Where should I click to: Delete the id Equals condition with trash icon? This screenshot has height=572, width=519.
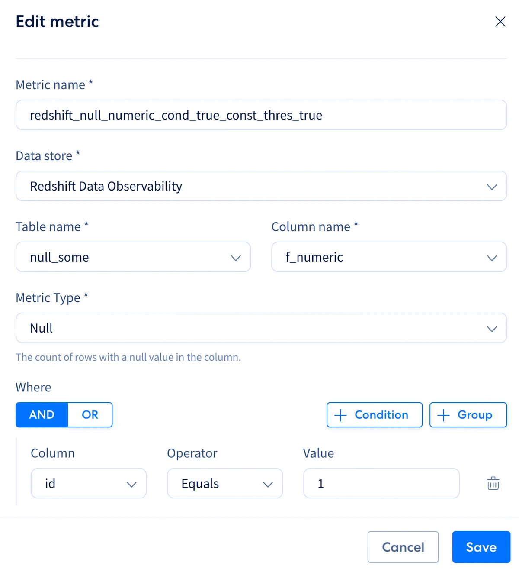[x=493, y=483]
